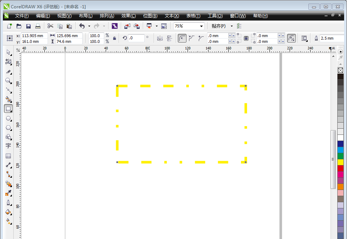Viewport: 347px width, 239px height.
Task: Select the Interactive fill tool
Action: pyautogui.click(x=8, y=221)
